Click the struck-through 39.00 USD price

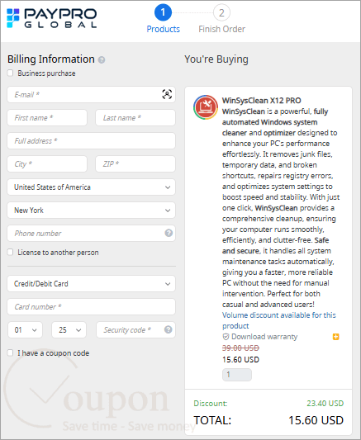pyautogui.click(x=240, y=348)
